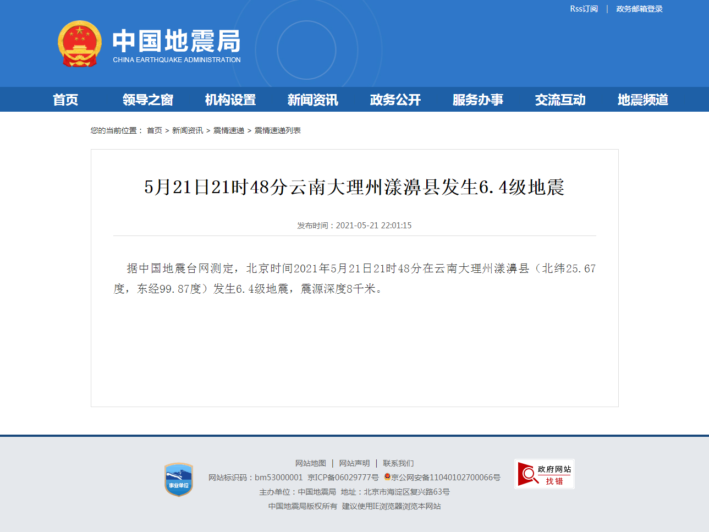Open the 机构设置 navigation menu

pyautogui.click(x=230, y=100)
